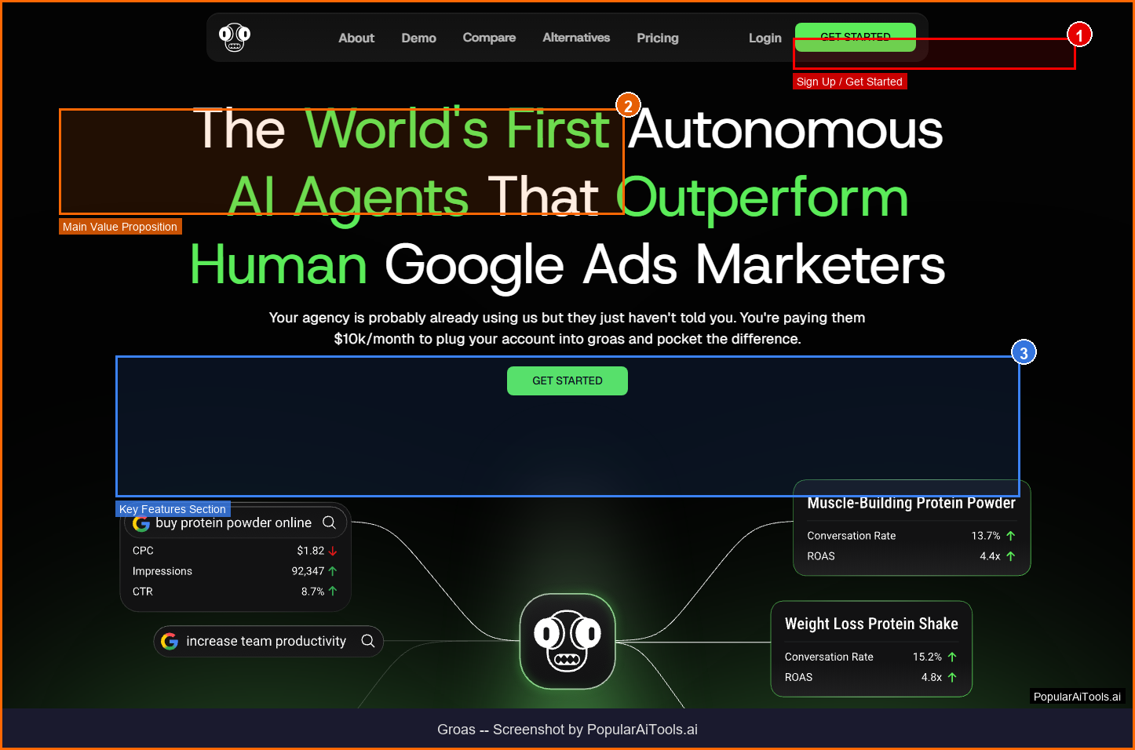
Task: Click the red annotation badge numbered 1
Action: (1079, 35)
